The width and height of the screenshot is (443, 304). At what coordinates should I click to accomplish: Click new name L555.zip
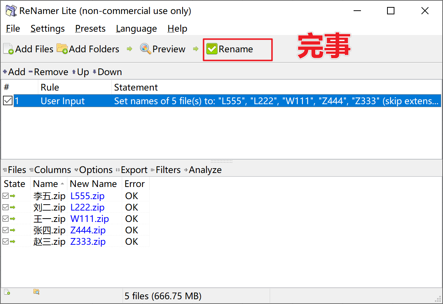point(88,196)
